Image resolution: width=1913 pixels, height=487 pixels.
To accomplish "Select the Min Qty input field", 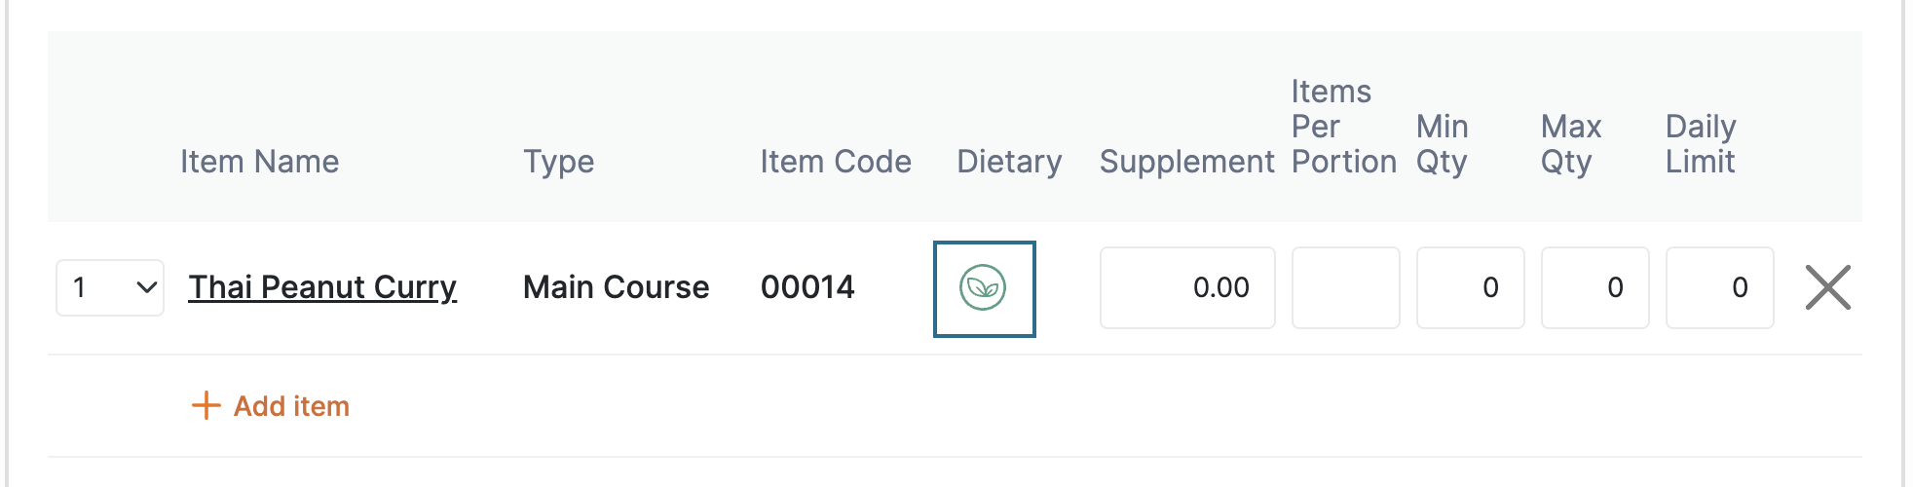I will [x=1470, y=287].
